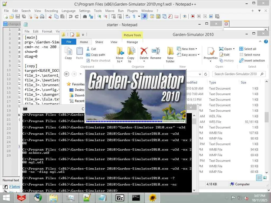Screen dimensions: 271x203
Task: Collapse the Explorer ribbon chevron
Action: click(x=260, y=41)
